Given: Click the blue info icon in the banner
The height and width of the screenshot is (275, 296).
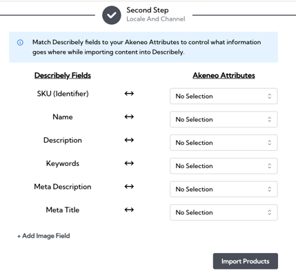Looking at the screenshot, I should click(x=20, y=43).
